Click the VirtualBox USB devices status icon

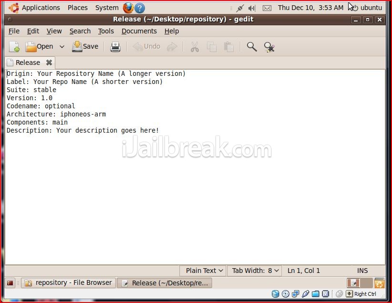(305, 294)
